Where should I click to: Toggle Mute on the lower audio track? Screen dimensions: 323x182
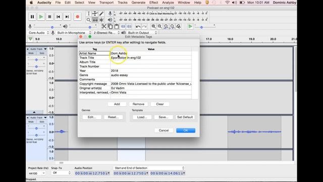31,122
